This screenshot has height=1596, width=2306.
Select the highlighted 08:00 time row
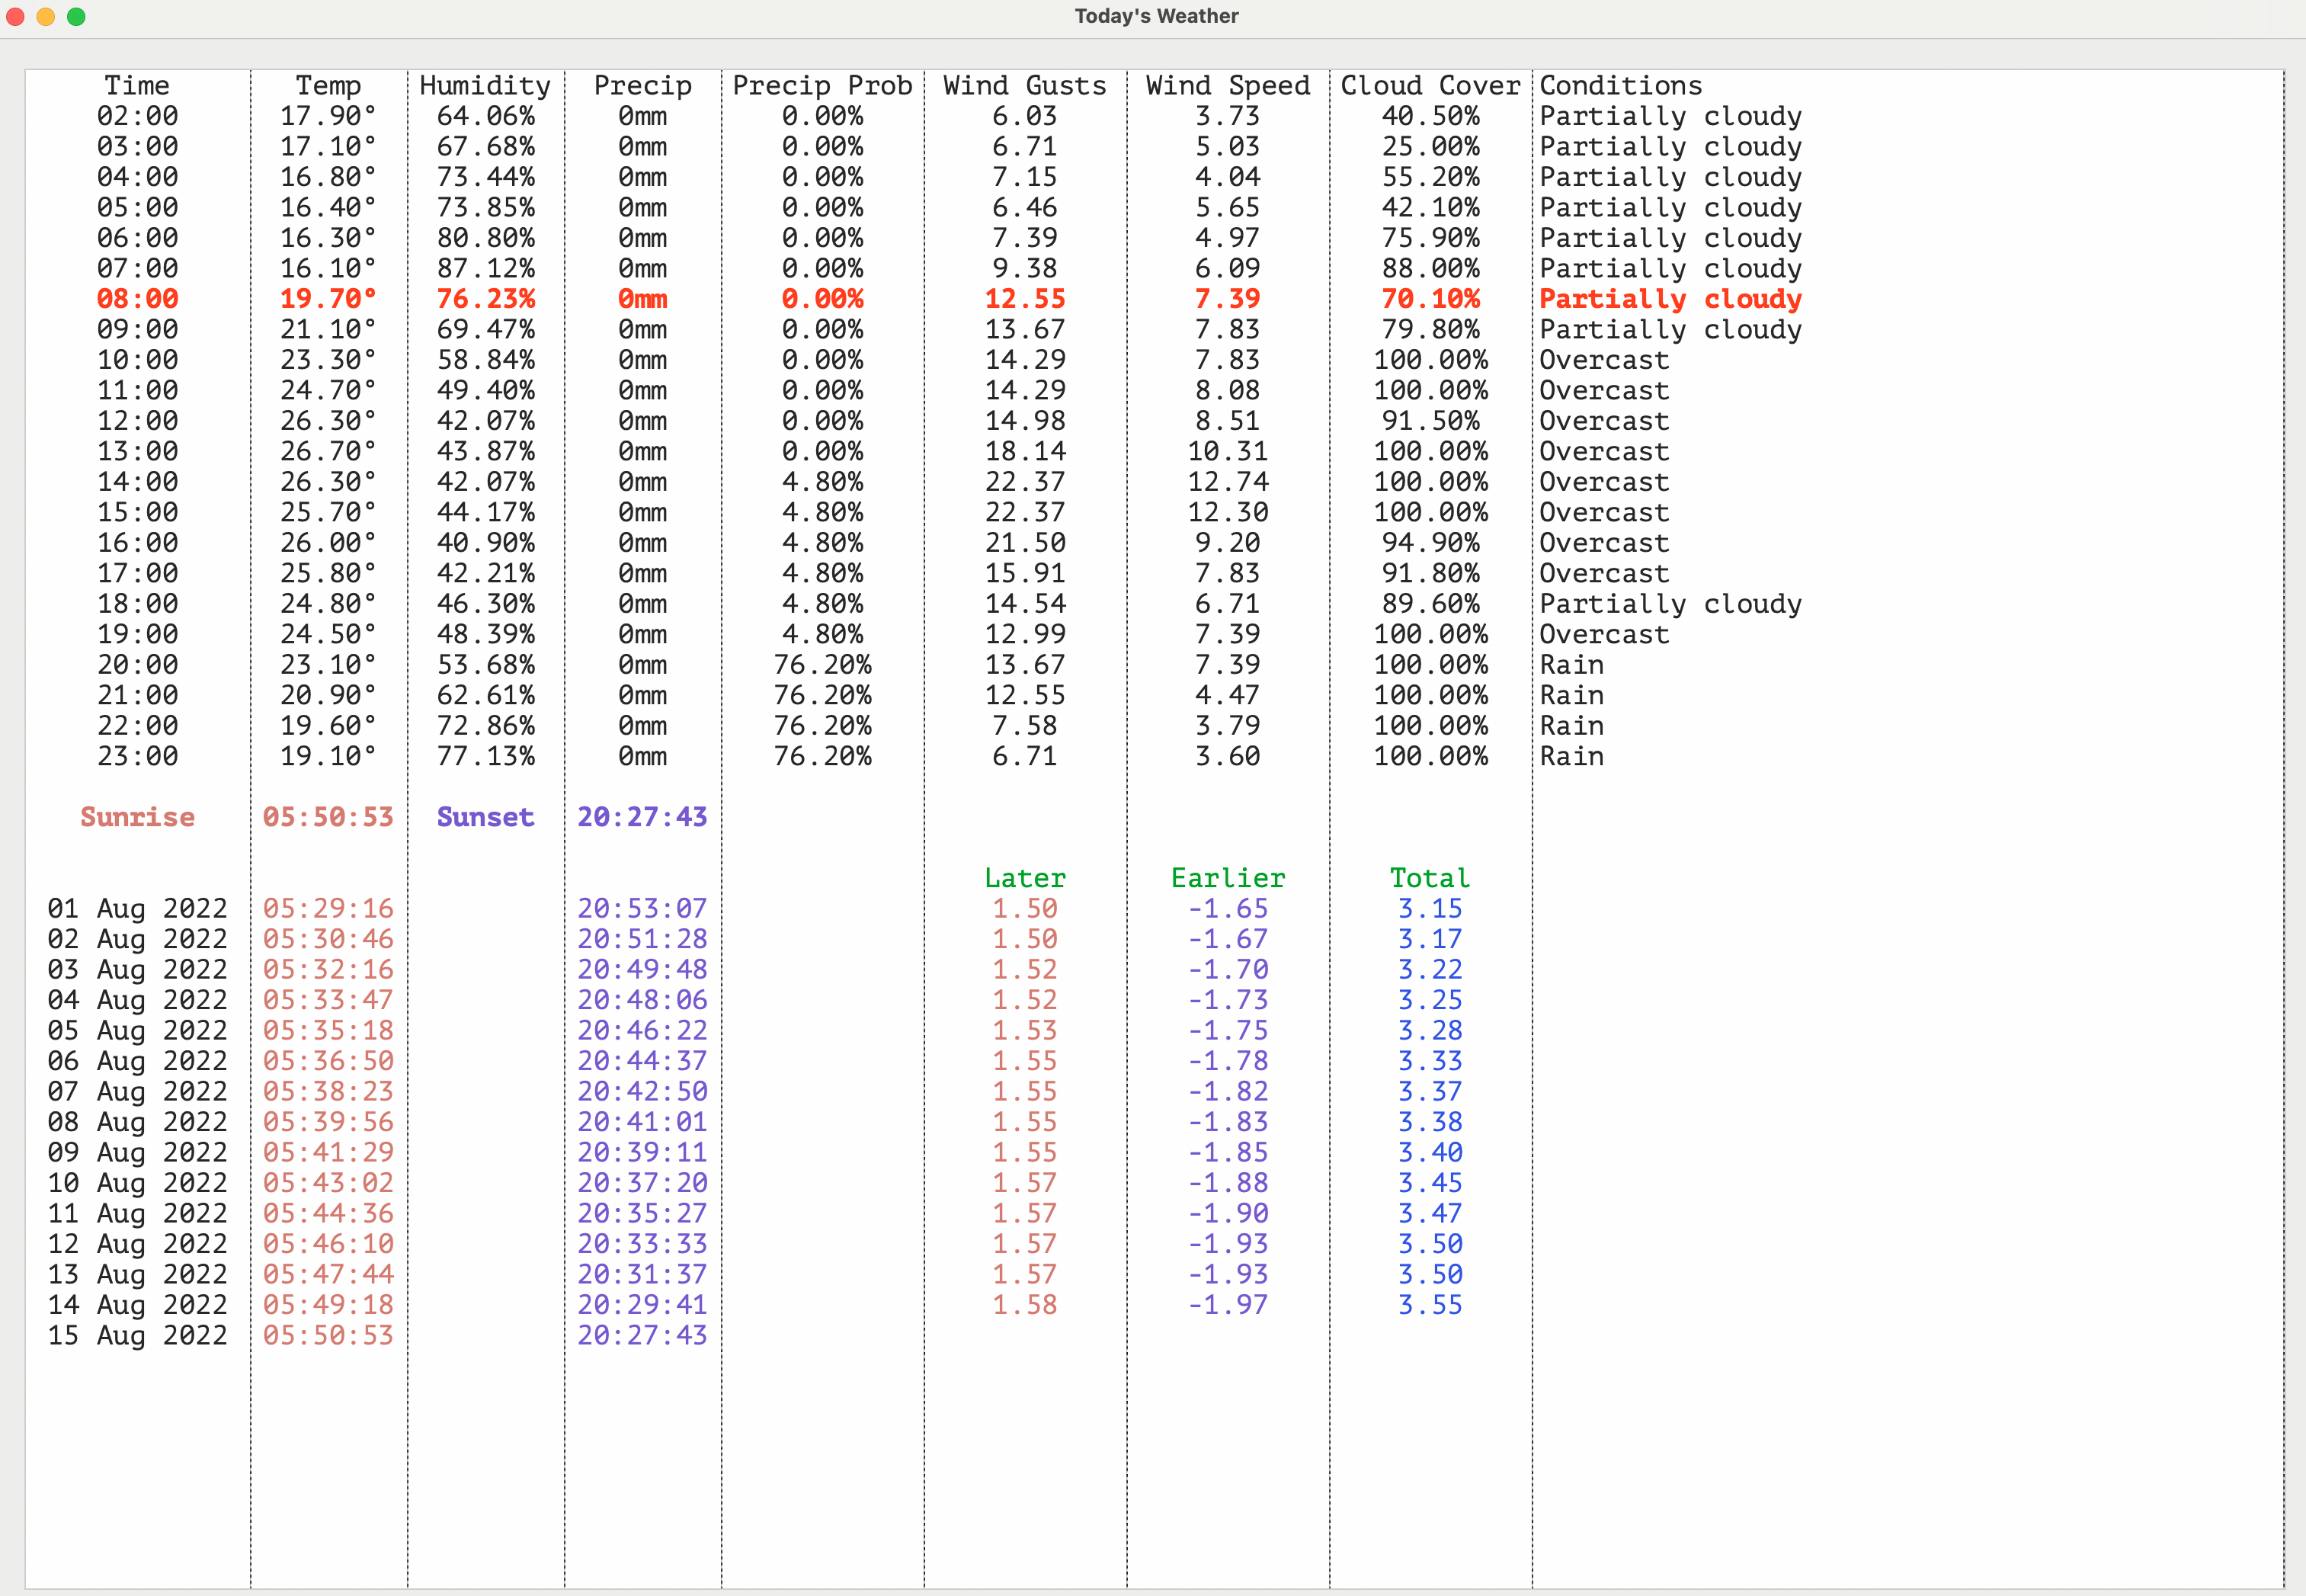pyautogui.click(x=137, y=299)
